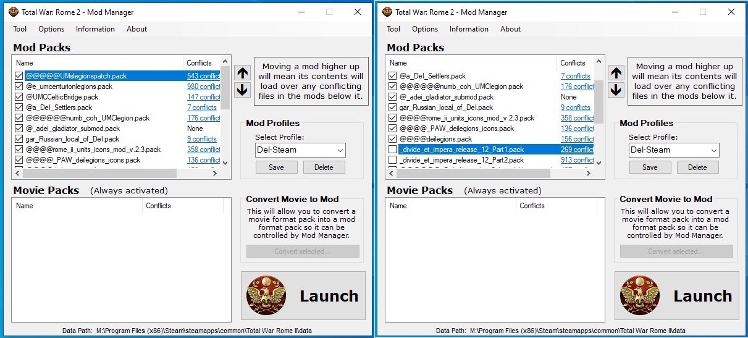Click the Roman eagle Launch emblem in right window

point(639,296)
